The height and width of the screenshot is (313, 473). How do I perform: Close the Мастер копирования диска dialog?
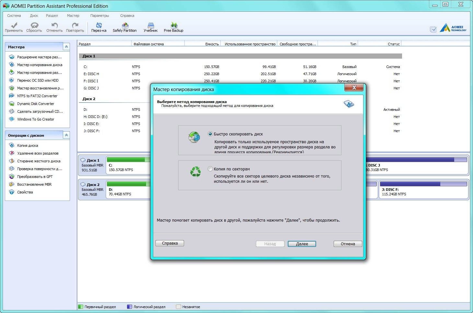(x=354, y=87)
